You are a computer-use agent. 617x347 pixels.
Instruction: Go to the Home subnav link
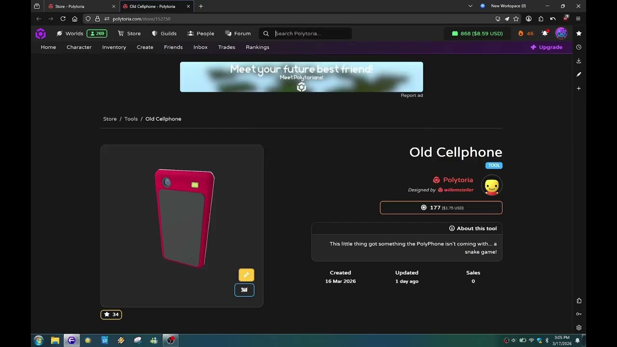(48, 47)
